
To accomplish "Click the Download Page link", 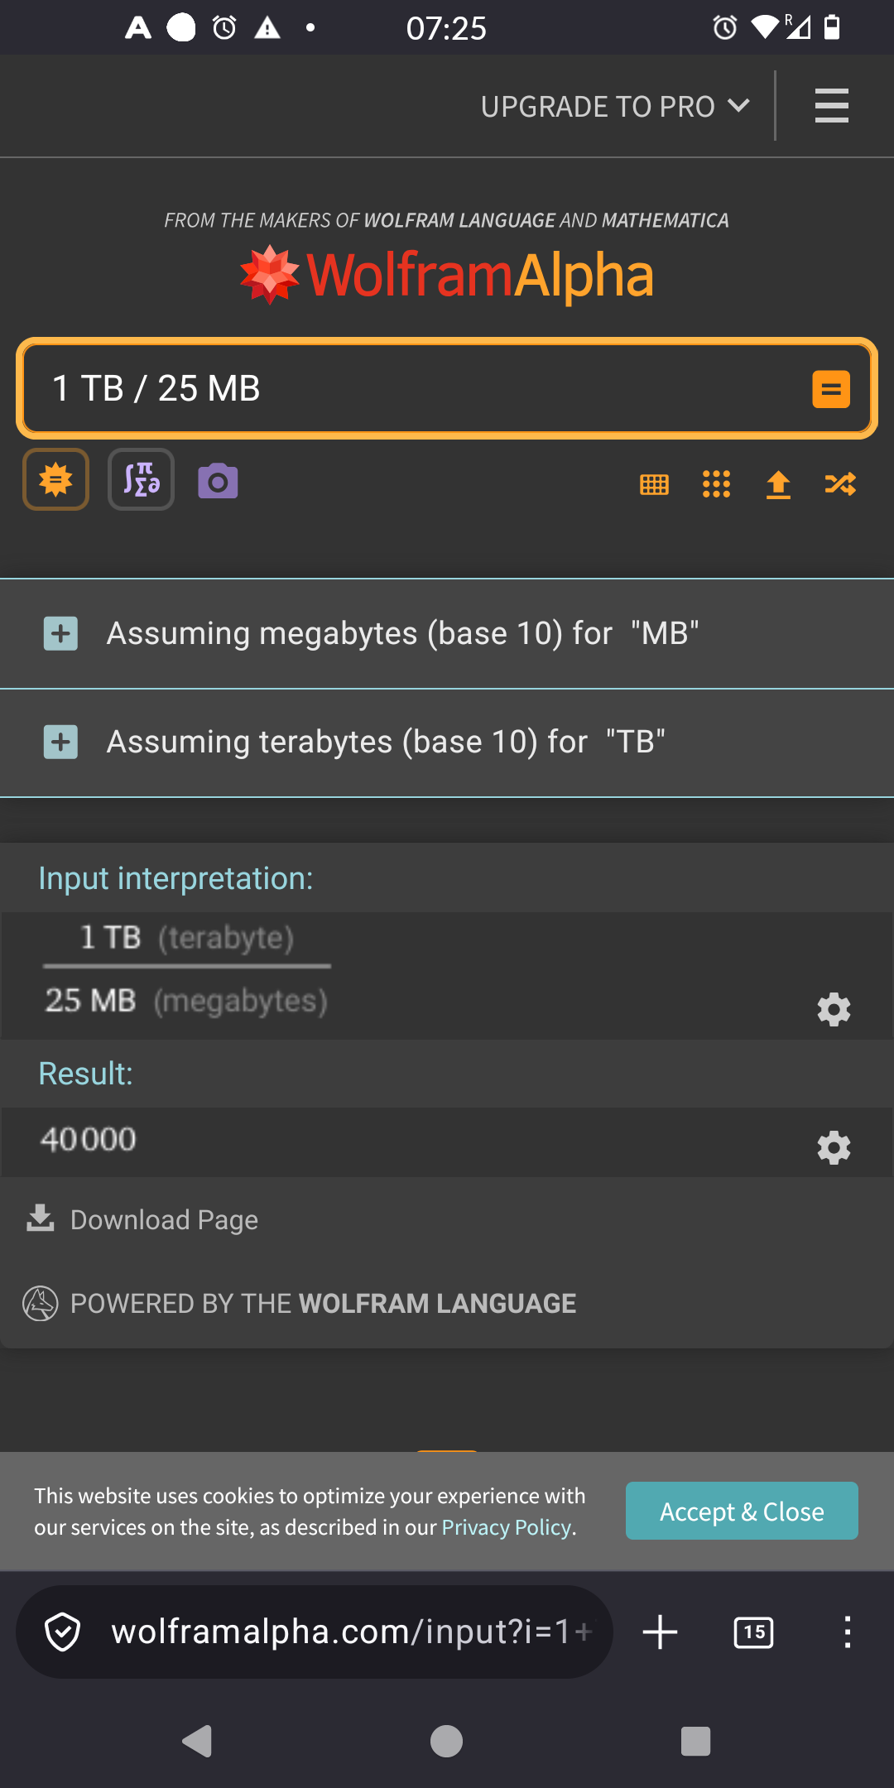I will coord(164,1220).
